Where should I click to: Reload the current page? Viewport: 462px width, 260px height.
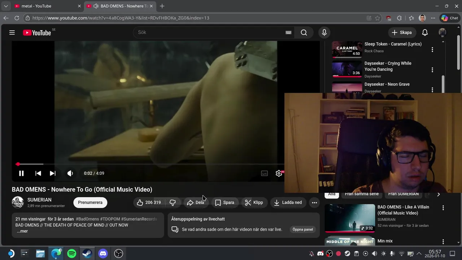click(x=17, y=18)
